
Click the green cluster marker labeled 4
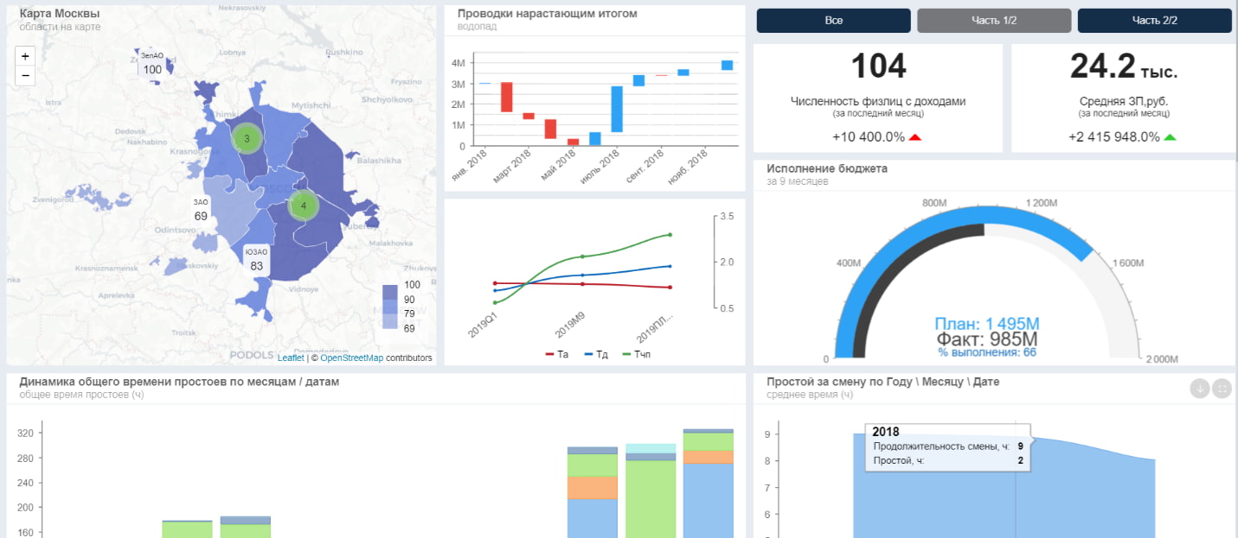click(303, 206)
